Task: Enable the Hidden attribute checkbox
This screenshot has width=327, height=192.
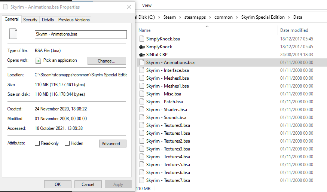Action: click(67, 143)
